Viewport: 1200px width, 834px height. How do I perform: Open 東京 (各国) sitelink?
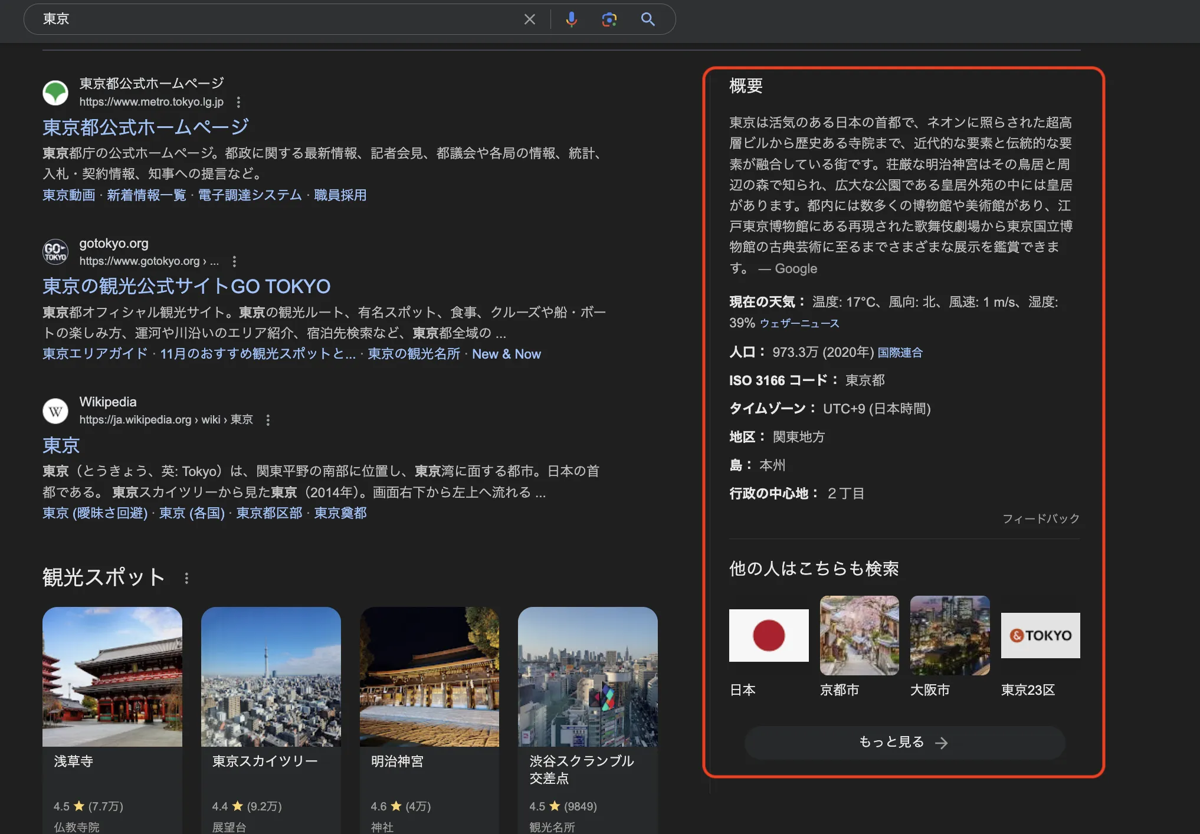192,513
